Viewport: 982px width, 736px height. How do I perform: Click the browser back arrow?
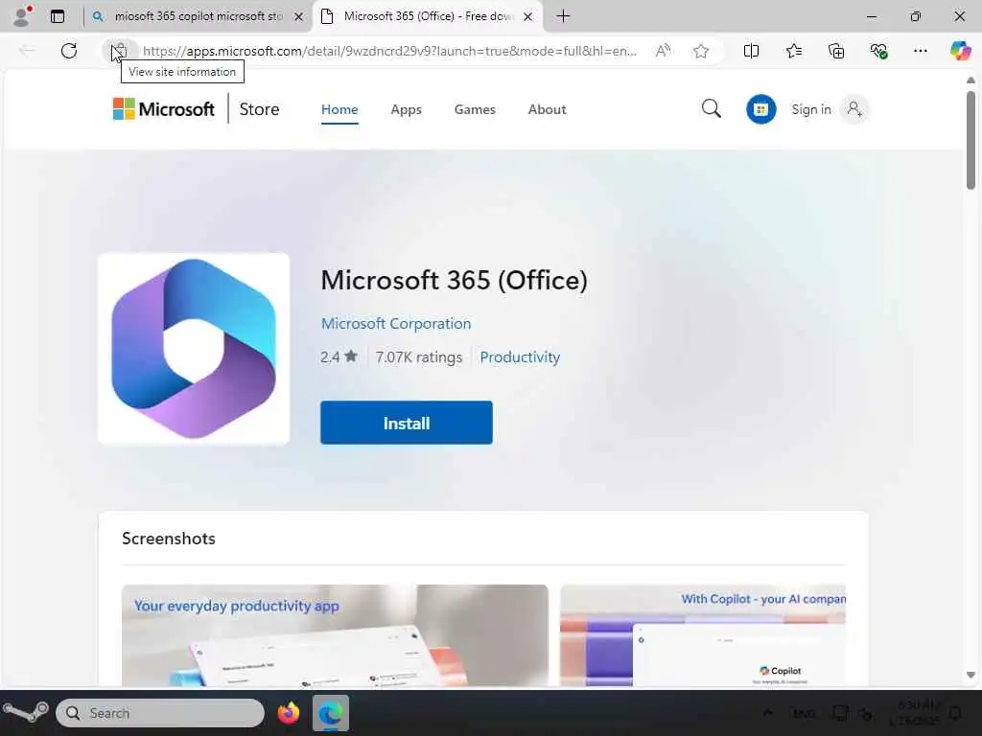(26, 51)
